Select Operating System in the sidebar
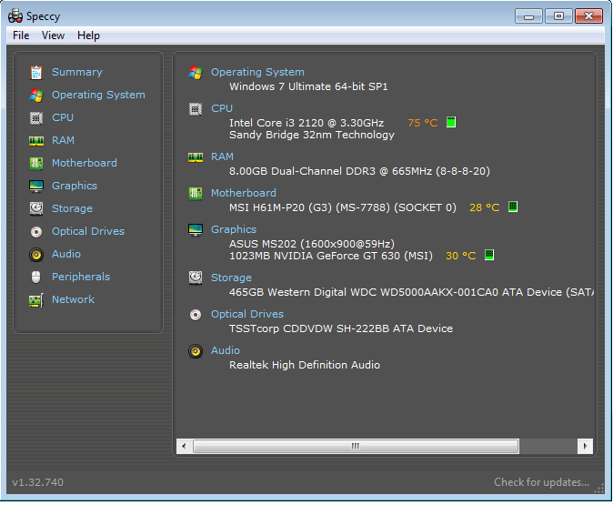The image size is (613, 505). click(98, 95)
